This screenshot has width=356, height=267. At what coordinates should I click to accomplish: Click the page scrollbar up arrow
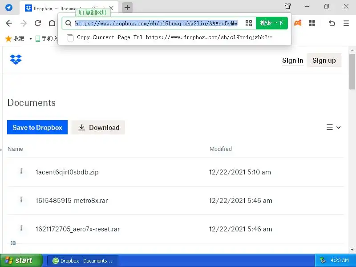click(352, 50)
